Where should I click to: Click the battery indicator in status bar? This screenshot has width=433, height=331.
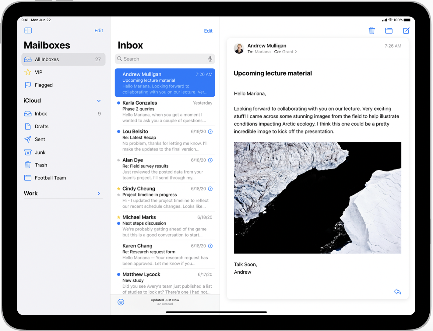point(407,20)
